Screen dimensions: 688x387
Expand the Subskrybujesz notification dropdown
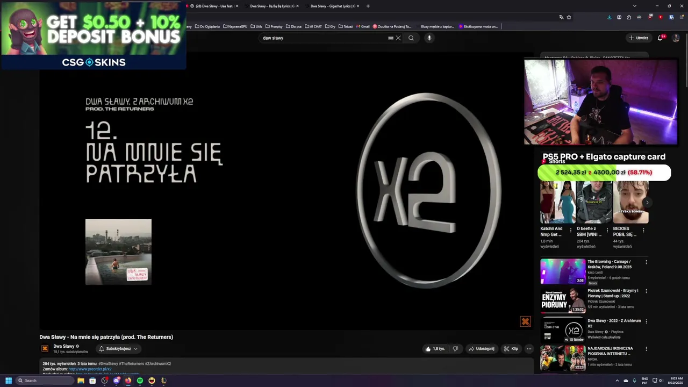point(135,349)
